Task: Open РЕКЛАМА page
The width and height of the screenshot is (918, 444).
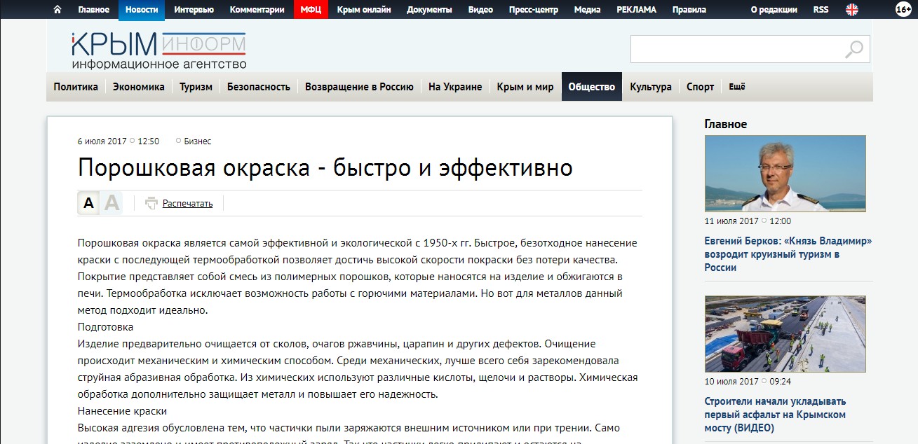Action: point(636,10)
